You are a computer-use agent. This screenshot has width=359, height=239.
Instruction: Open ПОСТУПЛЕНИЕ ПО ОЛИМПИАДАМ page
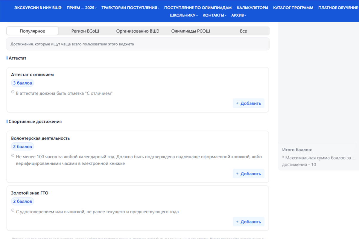point(198,8)
